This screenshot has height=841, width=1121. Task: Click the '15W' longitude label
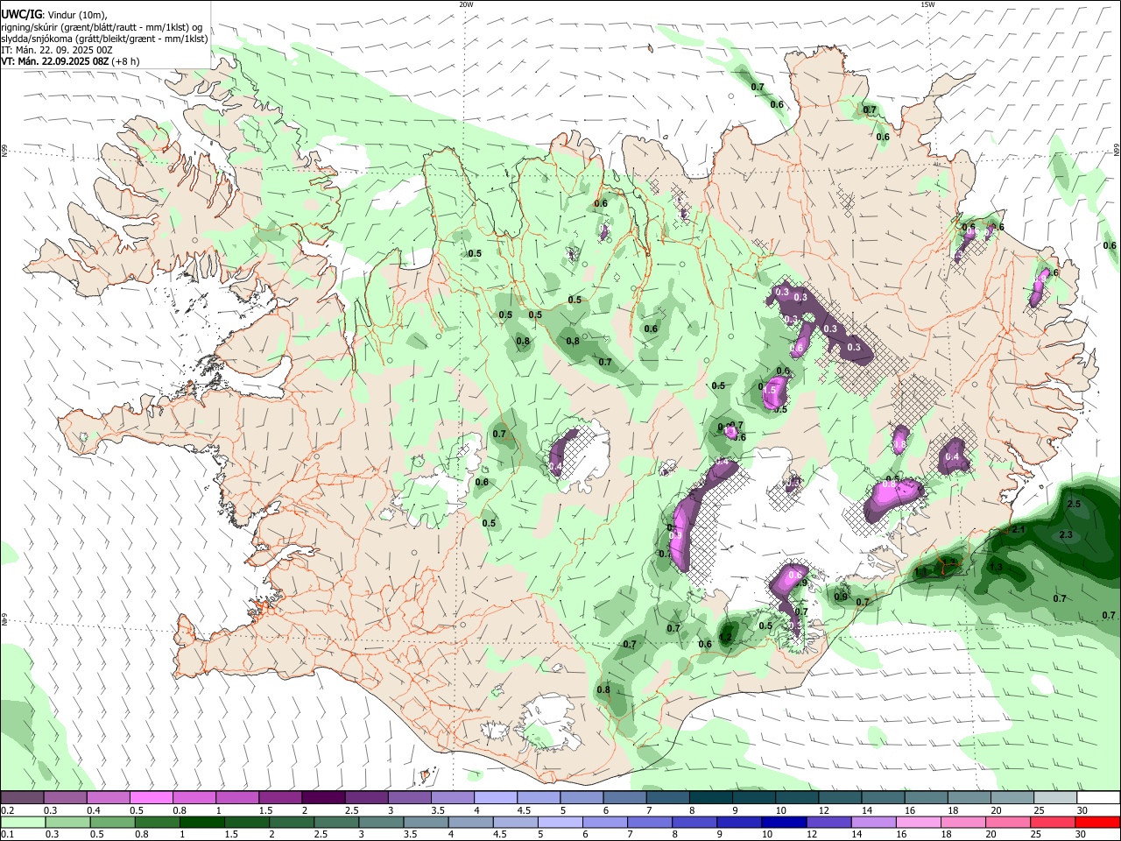[927, 4]
